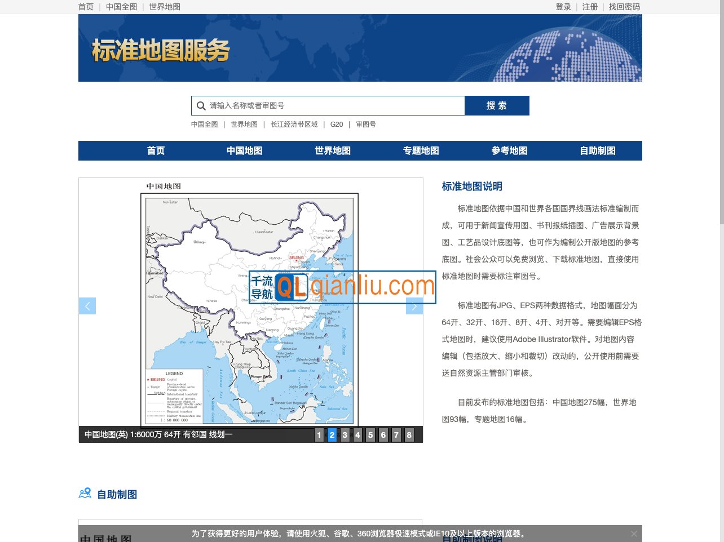Click the 搜索 search button

497,105
